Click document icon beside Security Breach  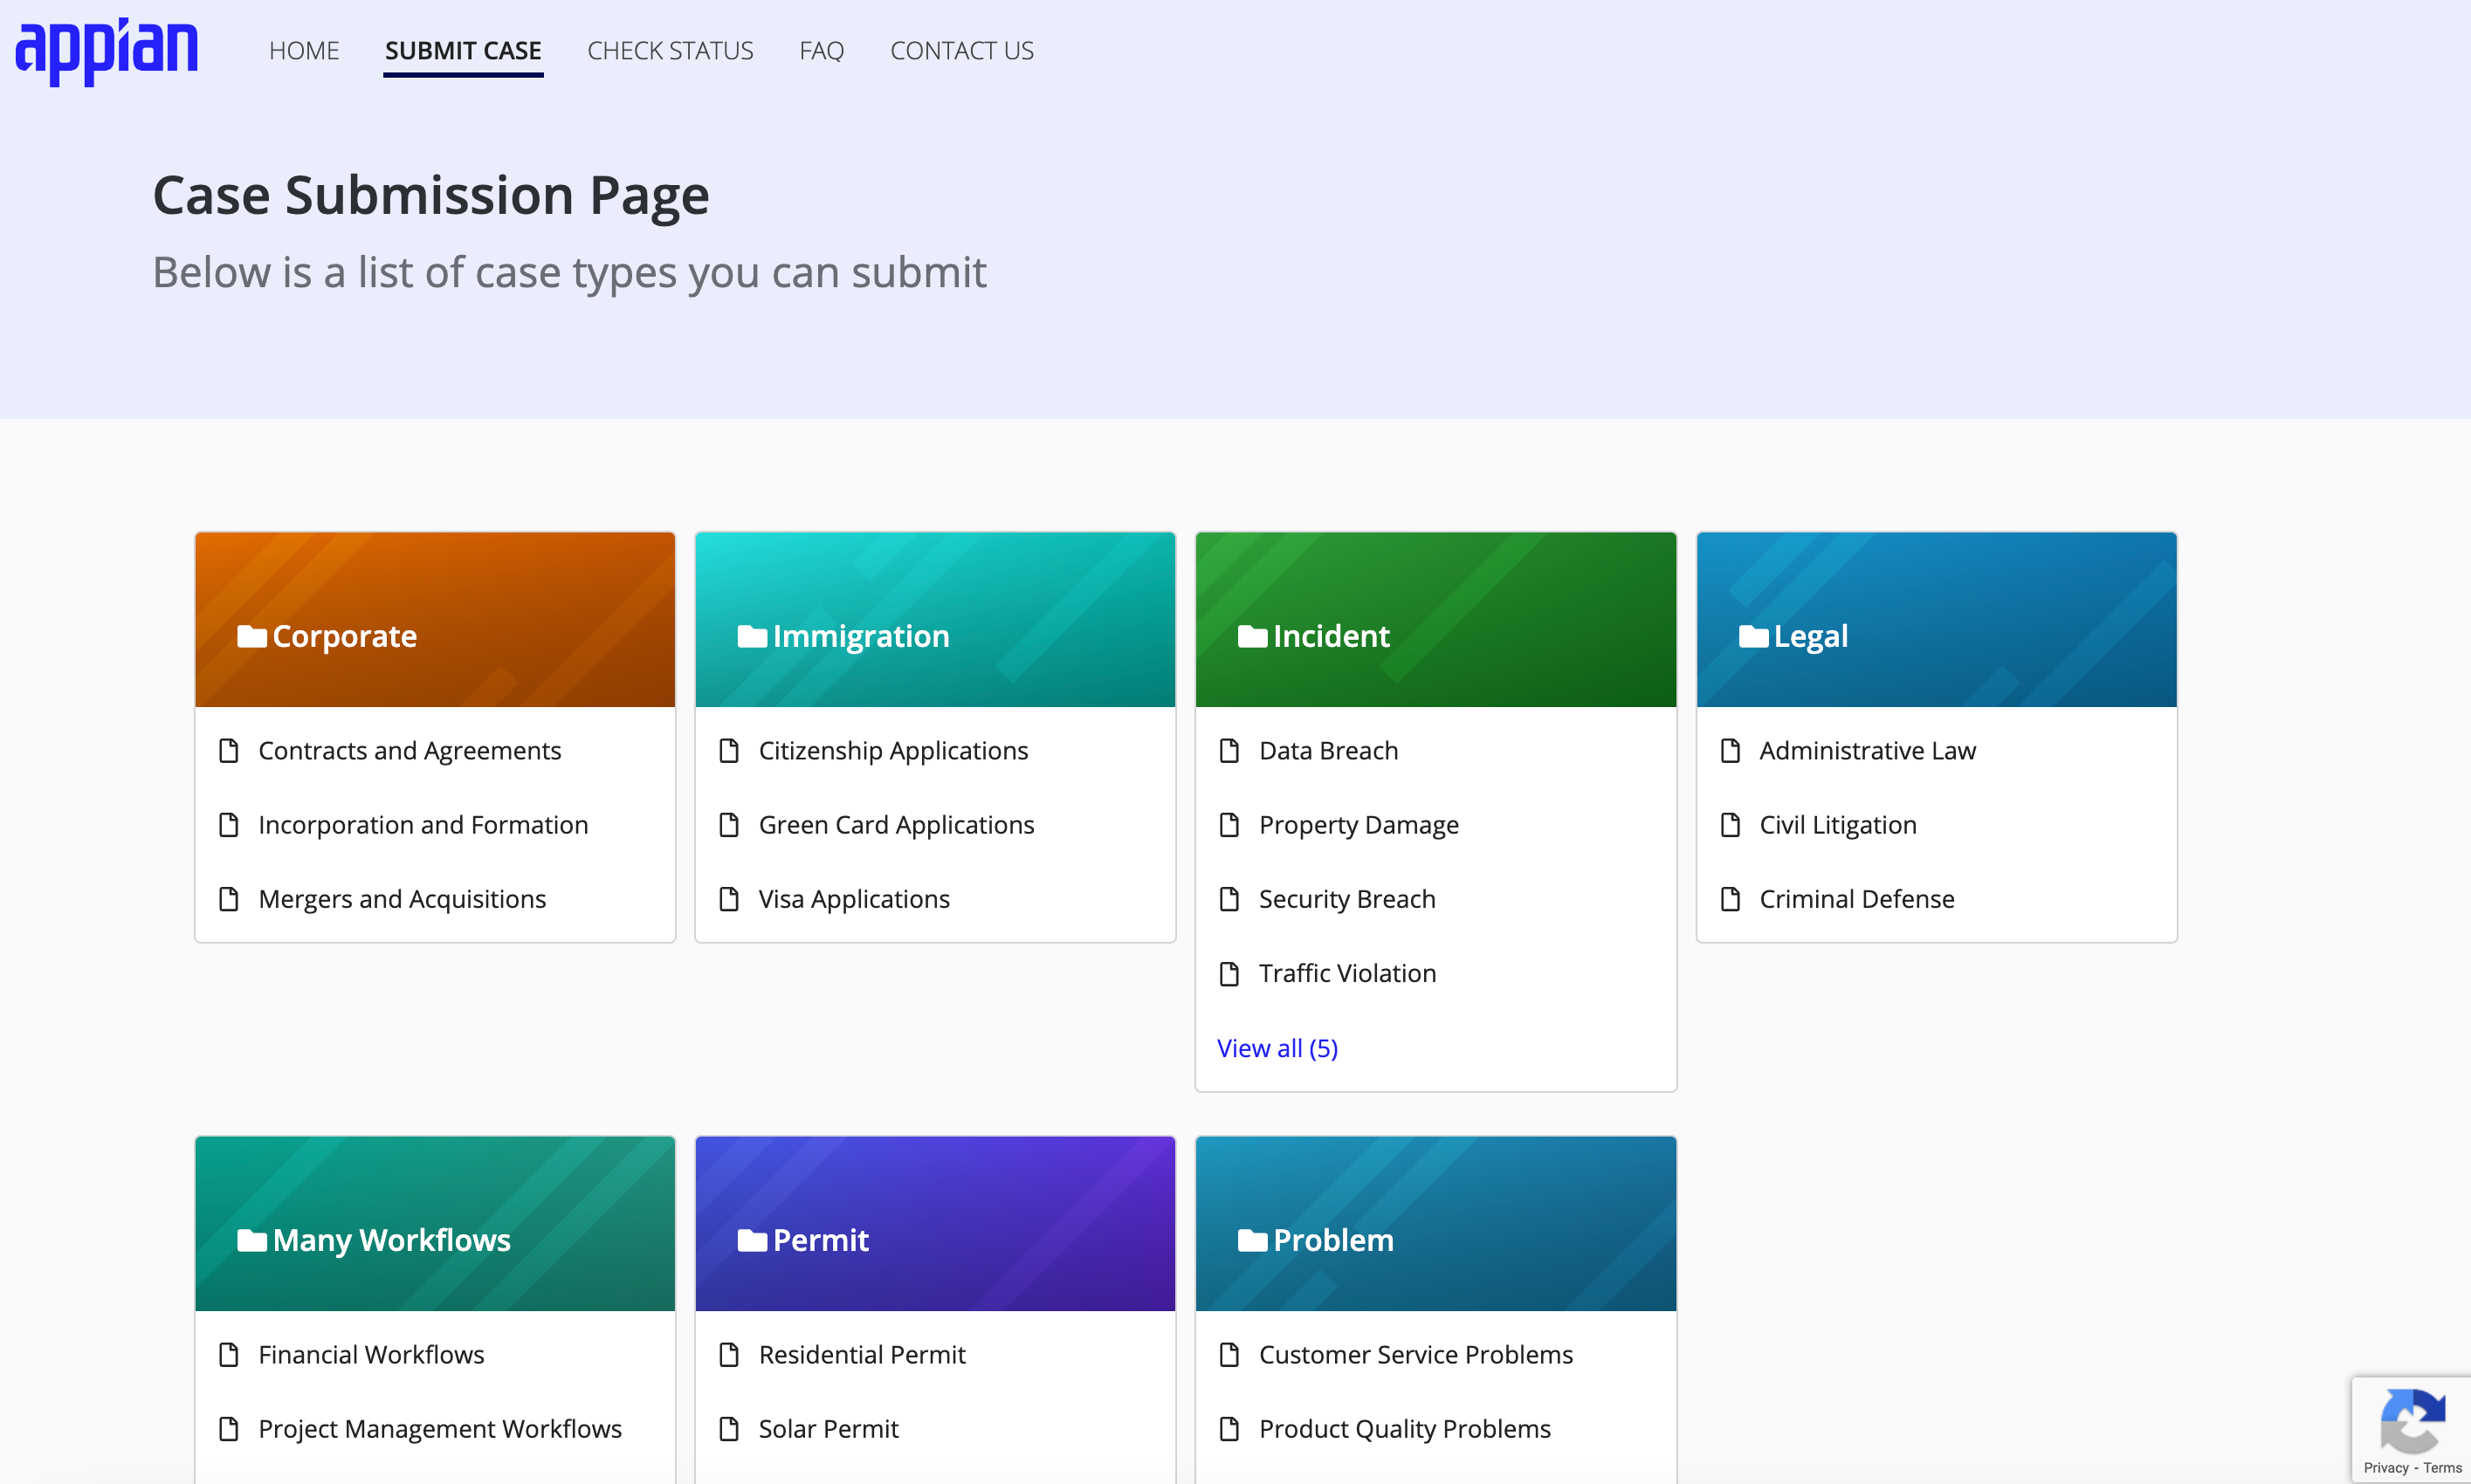[x=1229, y=898]
